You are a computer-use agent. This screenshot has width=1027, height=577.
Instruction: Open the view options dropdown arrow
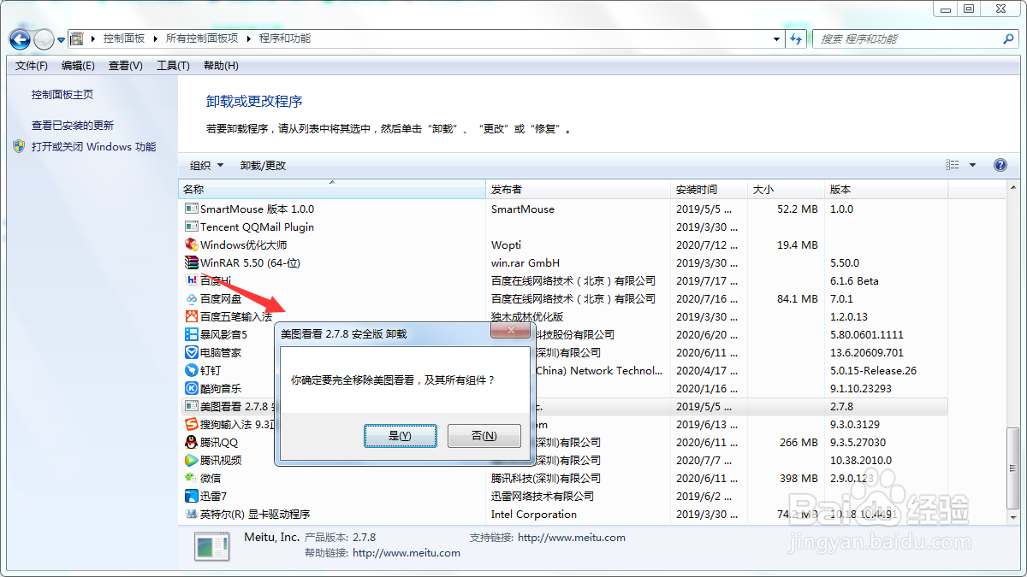973,165
